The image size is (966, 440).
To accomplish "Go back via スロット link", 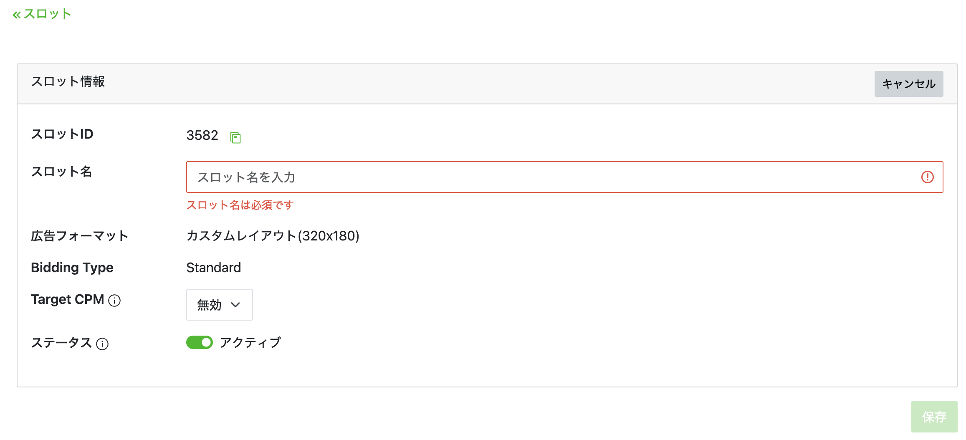I will click(42, 14).
